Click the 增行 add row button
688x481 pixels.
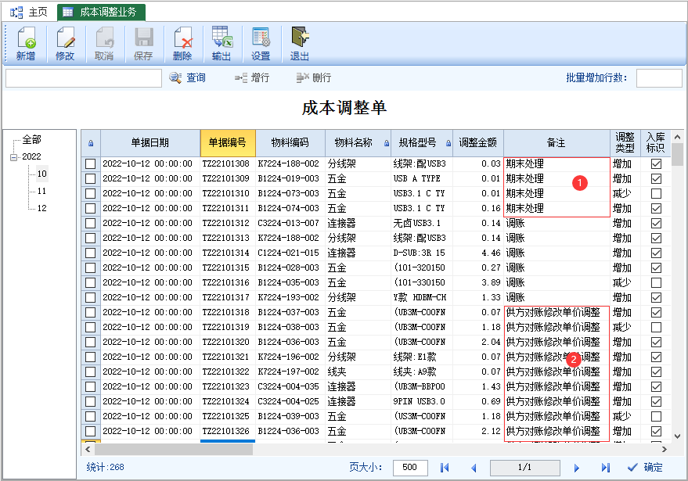coord(252,77)
